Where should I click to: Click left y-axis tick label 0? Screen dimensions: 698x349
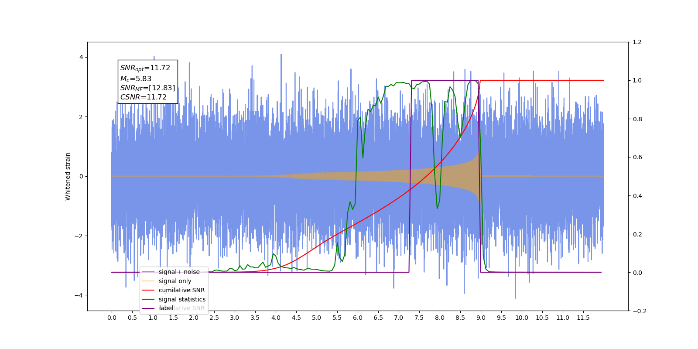81,176
